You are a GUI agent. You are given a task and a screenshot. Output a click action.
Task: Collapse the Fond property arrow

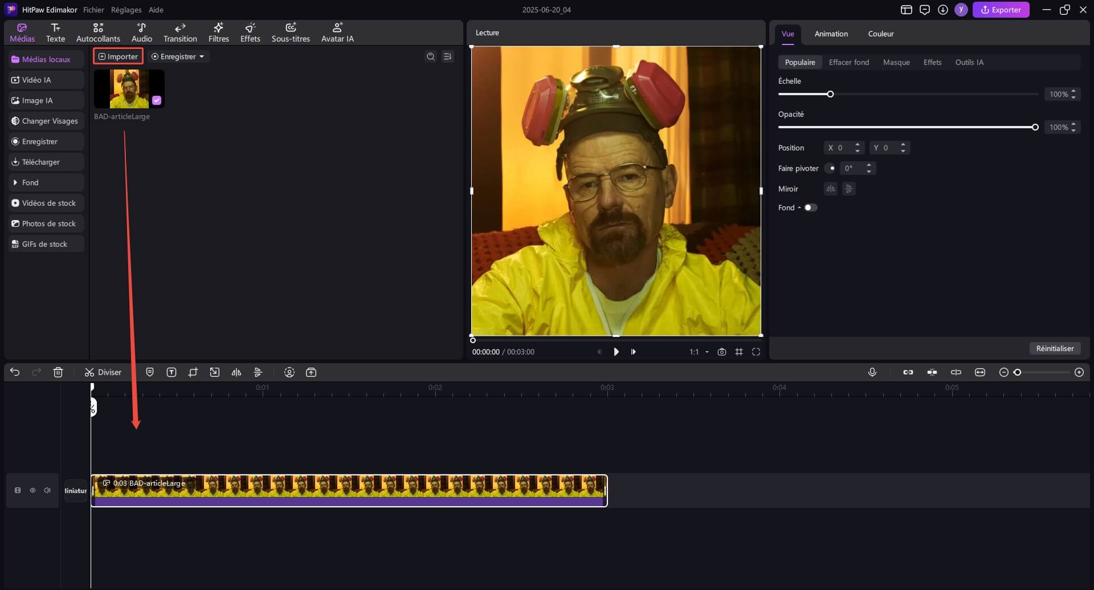799,207
